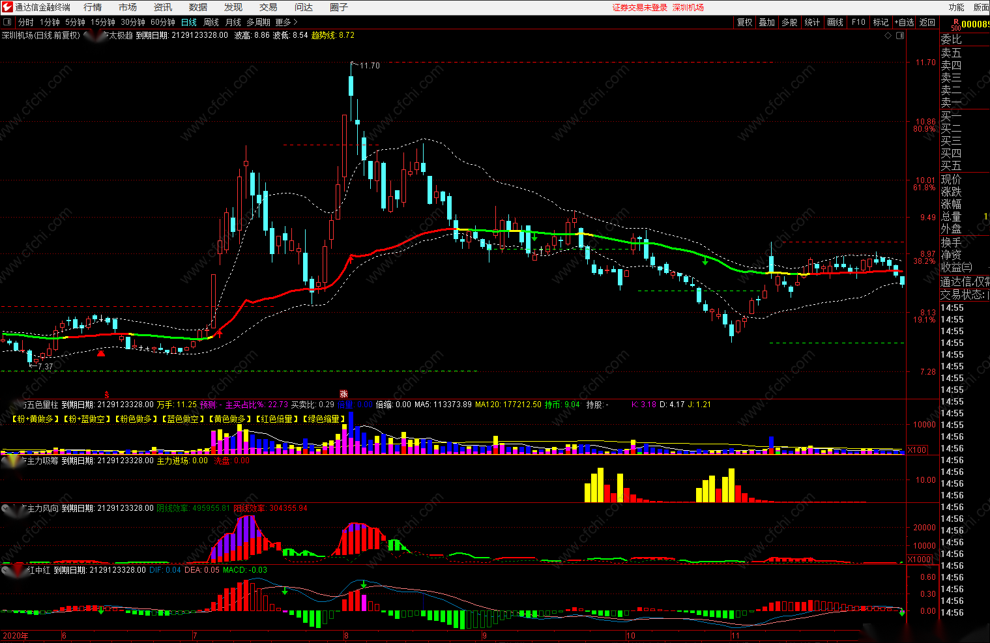This screenshot has width=990, height=643.
Task: Open the 圈子 menu
Action: click(x=339, y=7)
